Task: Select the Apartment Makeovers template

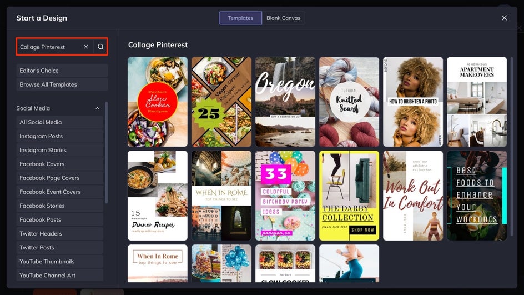Action: pyautogui.click(x=477, y=102)
